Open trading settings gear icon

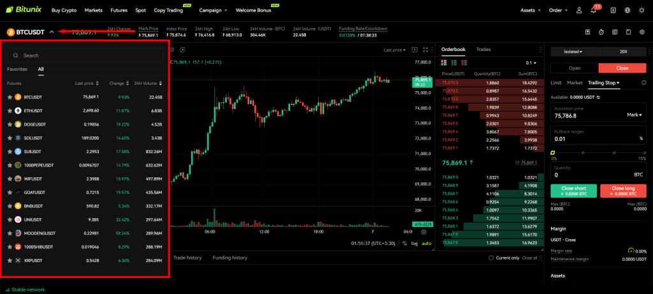click(x=642, y=33)
